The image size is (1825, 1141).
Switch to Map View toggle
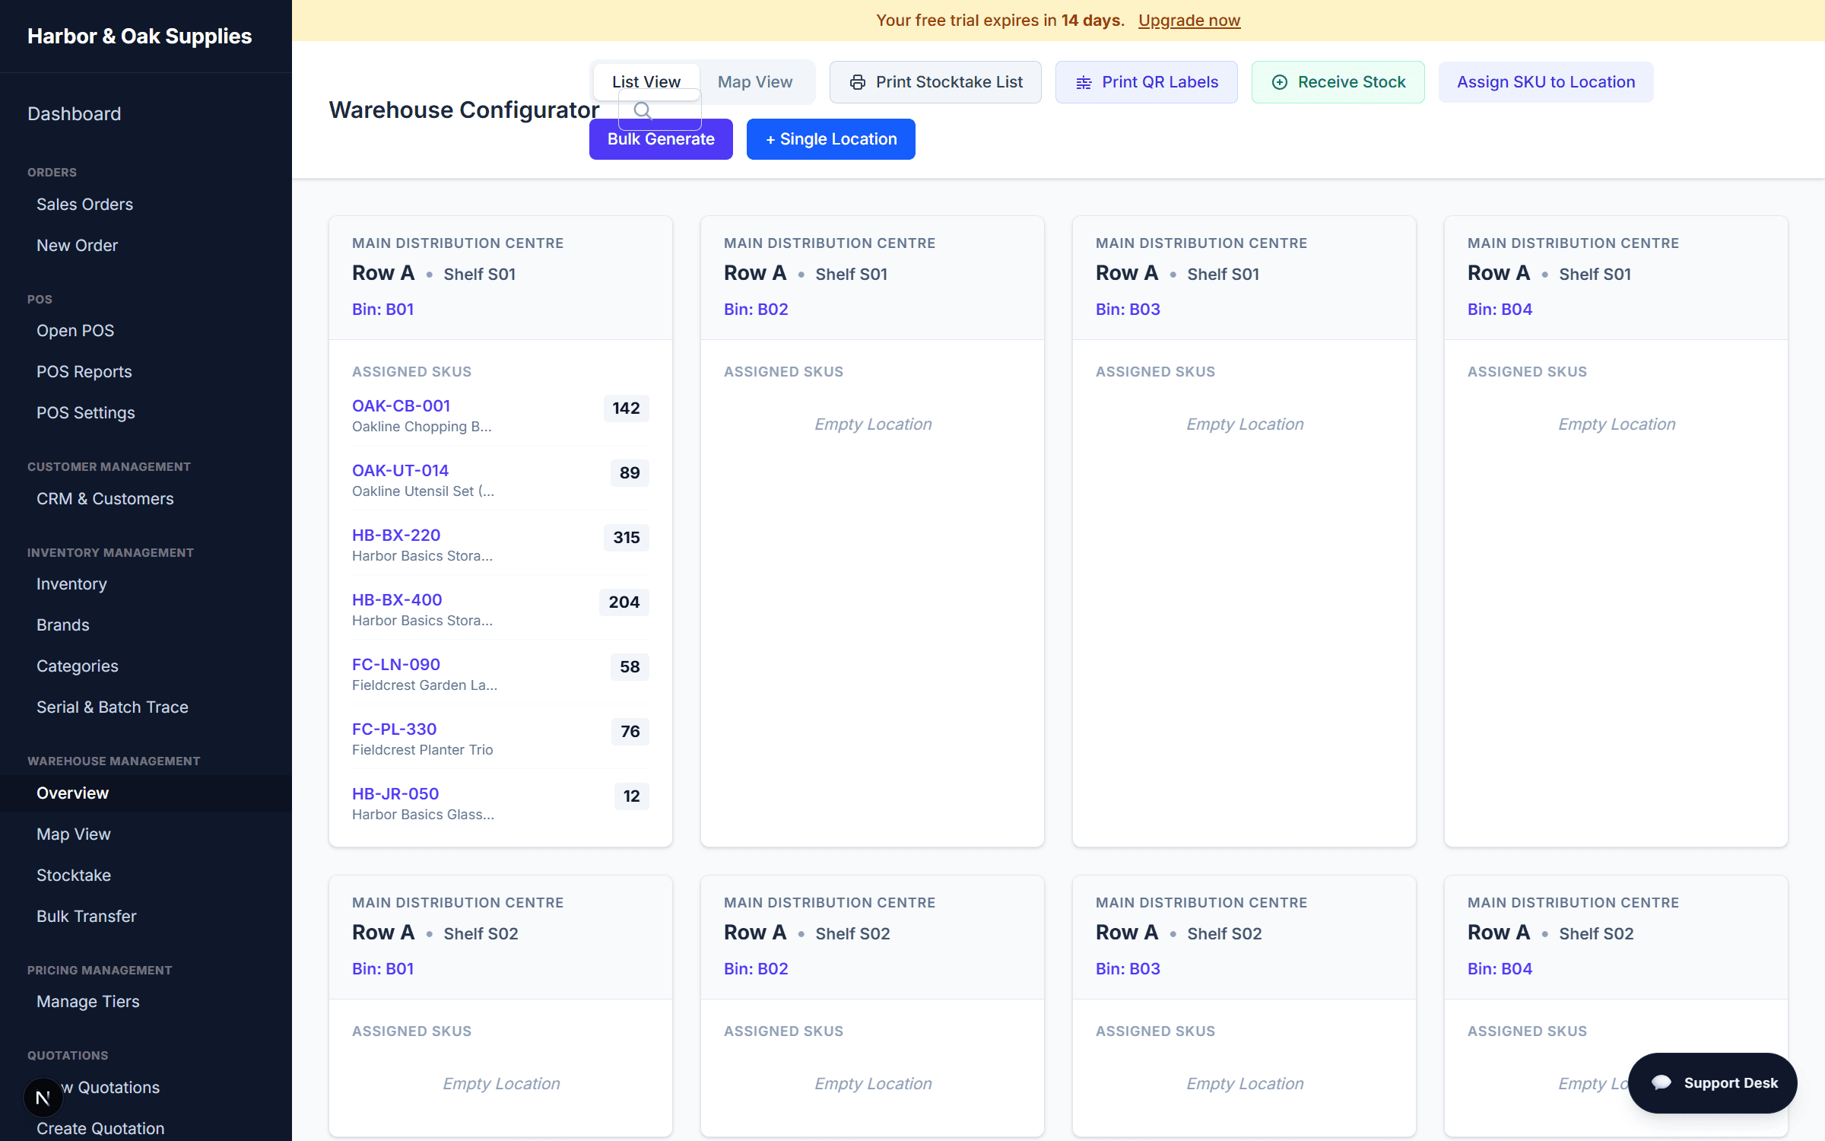(x=755, y=82)
